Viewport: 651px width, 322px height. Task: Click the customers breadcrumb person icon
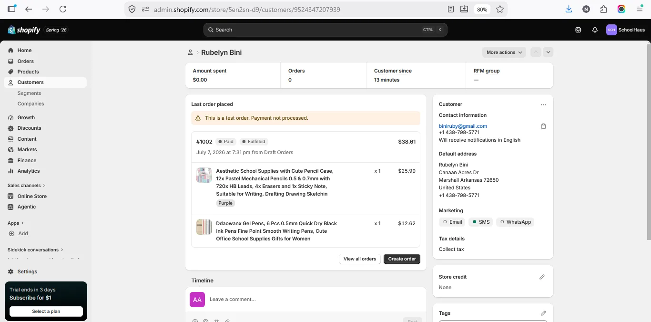[190, 52]
